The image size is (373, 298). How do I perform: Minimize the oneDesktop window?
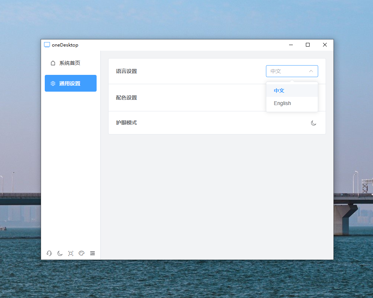[291, 45]
